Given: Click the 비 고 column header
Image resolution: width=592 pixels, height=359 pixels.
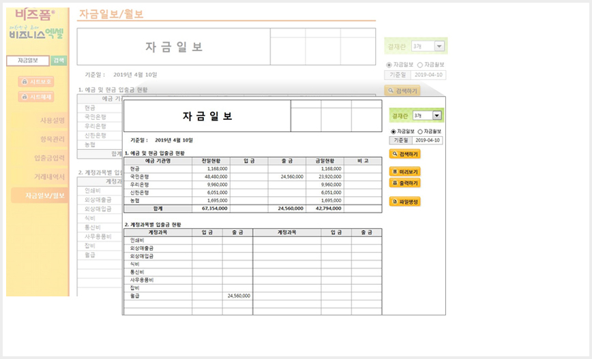Looking at the screenshot, I should point(363,161).
